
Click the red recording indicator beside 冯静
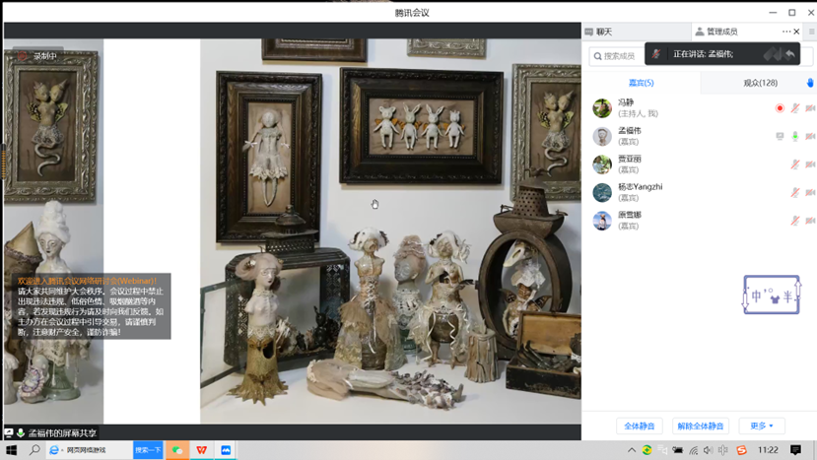[x=780, y=108]
